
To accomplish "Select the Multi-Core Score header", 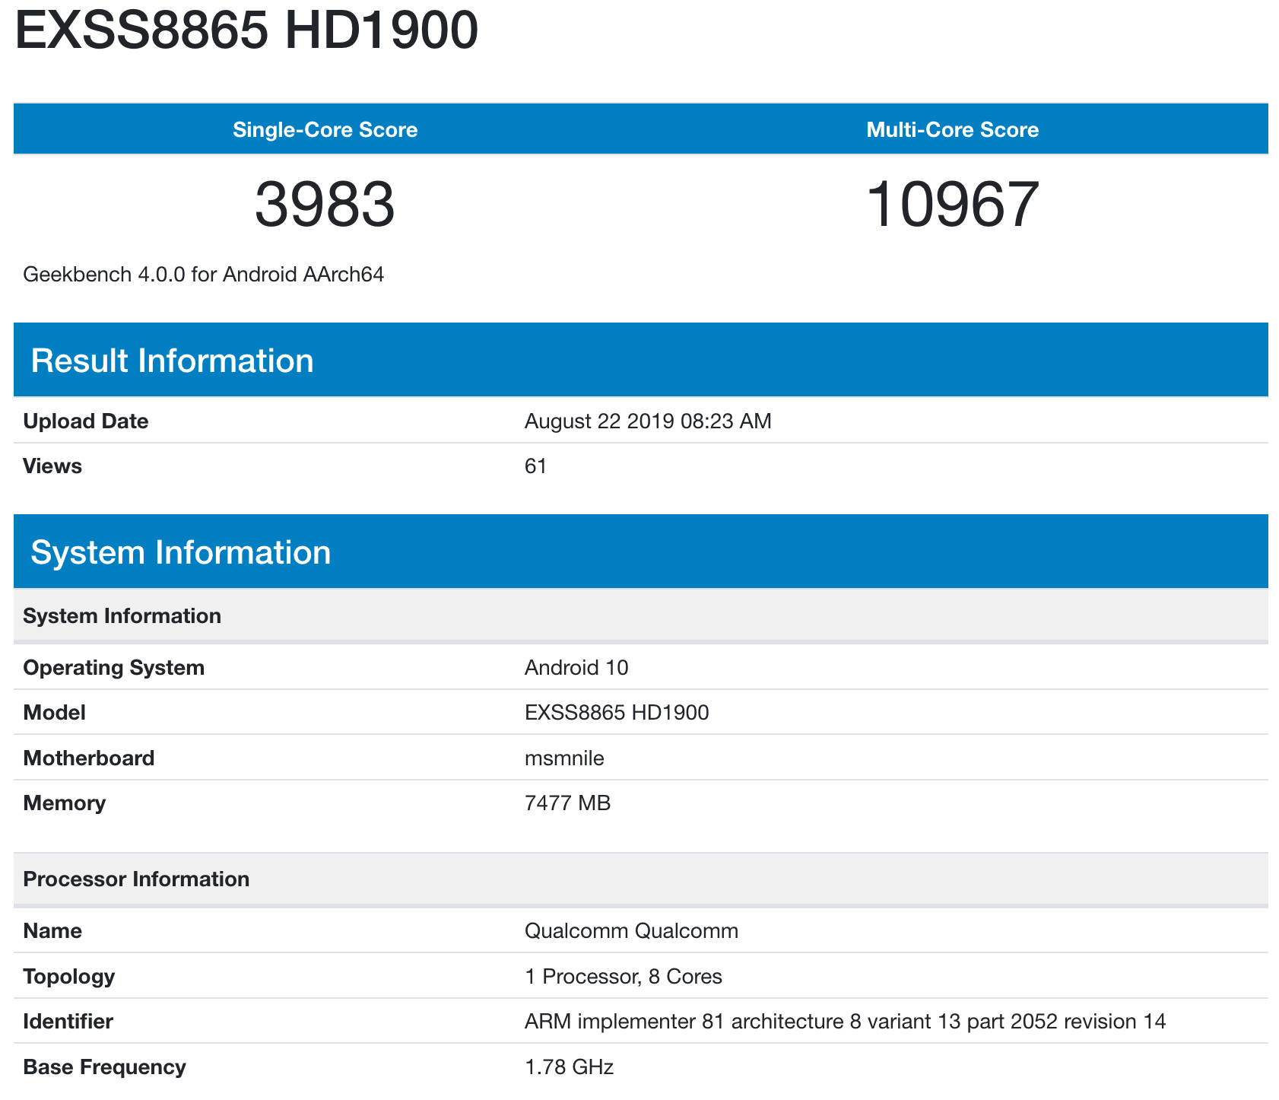I will (x=953, y=129).
